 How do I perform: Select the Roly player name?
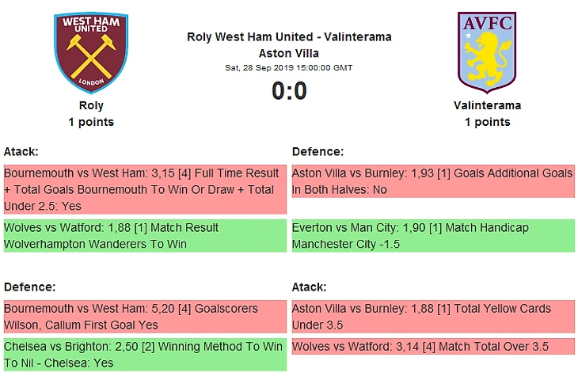pyautogui.click(x=91, y=105)
